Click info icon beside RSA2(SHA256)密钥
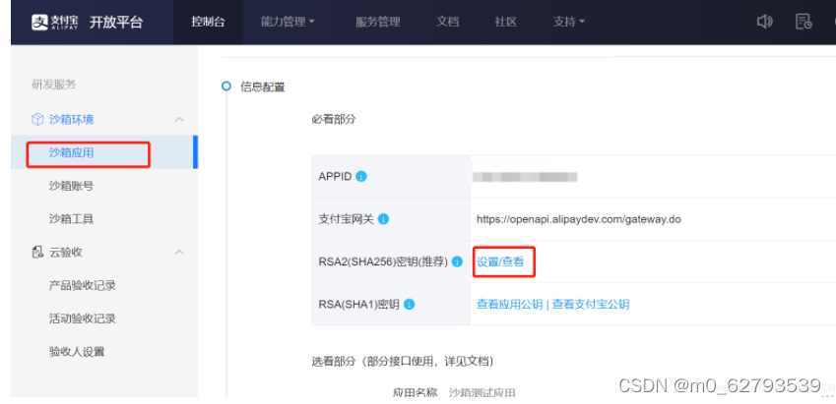Image resolution: width=836 pixels, height=404 pixels. (x=458, y=261)
